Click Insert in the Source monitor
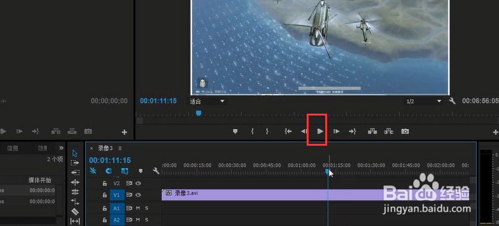 coord(56,132)
